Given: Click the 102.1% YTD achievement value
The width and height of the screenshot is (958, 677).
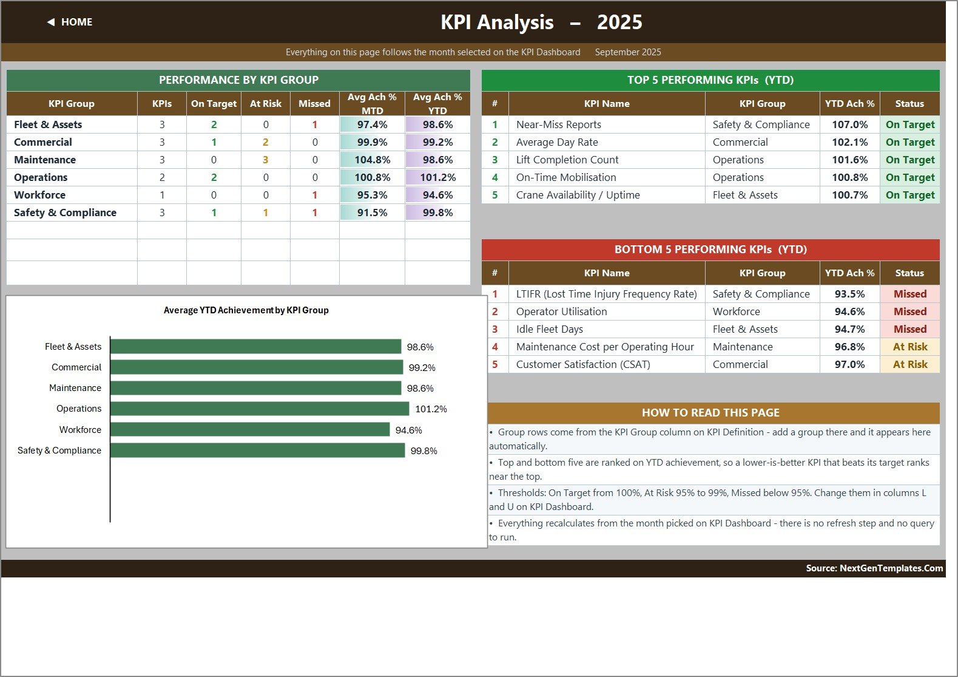Looking at the screenshot, I should (x=849, y=142).
